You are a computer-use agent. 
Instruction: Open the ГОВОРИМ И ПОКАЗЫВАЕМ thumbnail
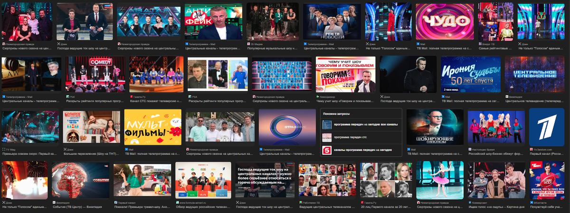(x=345, y=74)
